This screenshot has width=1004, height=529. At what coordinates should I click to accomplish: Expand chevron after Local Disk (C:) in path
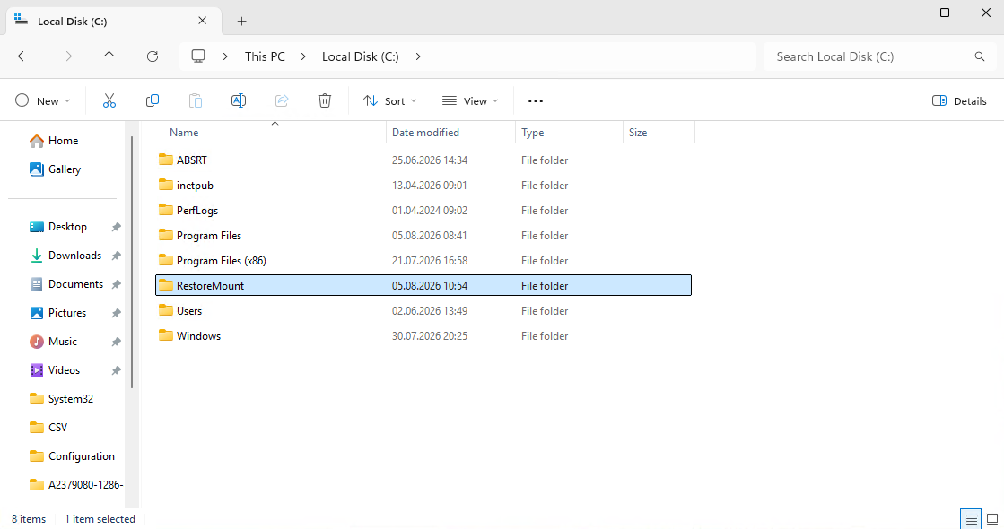(x=418, y=56)
